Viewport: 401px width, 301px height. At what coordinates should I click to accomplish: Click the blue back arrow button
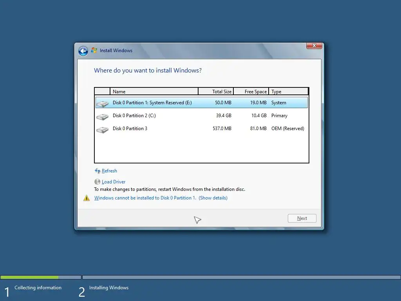[83, 51]
